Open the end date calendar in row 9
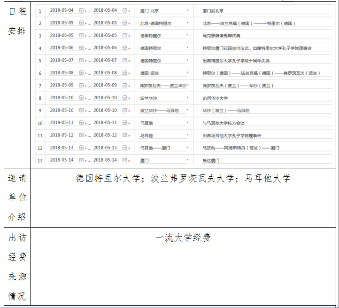 tap(125, 111)
